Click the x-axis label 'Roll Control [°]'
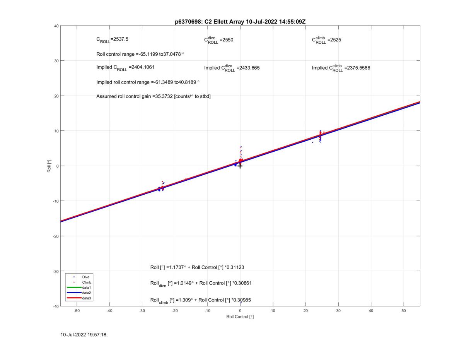The width and height of the screenshot is (464, 344). (x=240, y=317)
